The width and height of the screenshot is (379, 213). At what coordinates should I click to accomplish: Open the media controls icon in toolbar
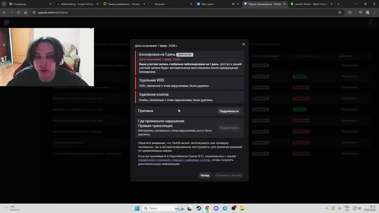point(360,12)
